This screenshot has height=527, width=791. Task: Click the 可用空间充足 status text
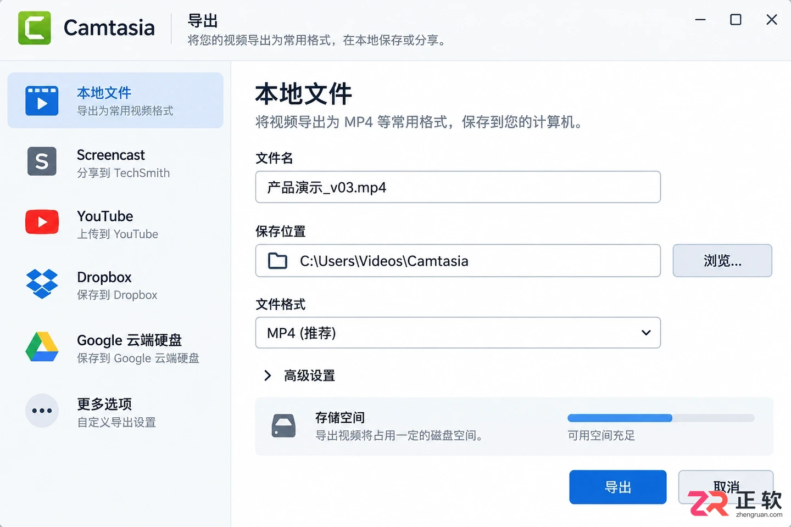point(601,436)
